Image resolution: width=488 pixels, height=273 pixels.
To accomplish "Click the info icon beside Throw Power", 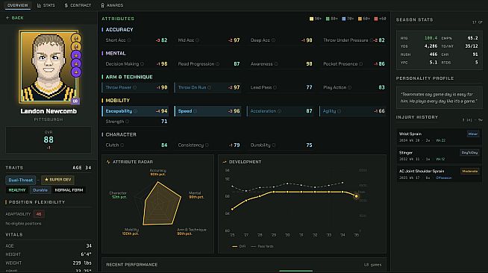I will click(x=134, y=87).
